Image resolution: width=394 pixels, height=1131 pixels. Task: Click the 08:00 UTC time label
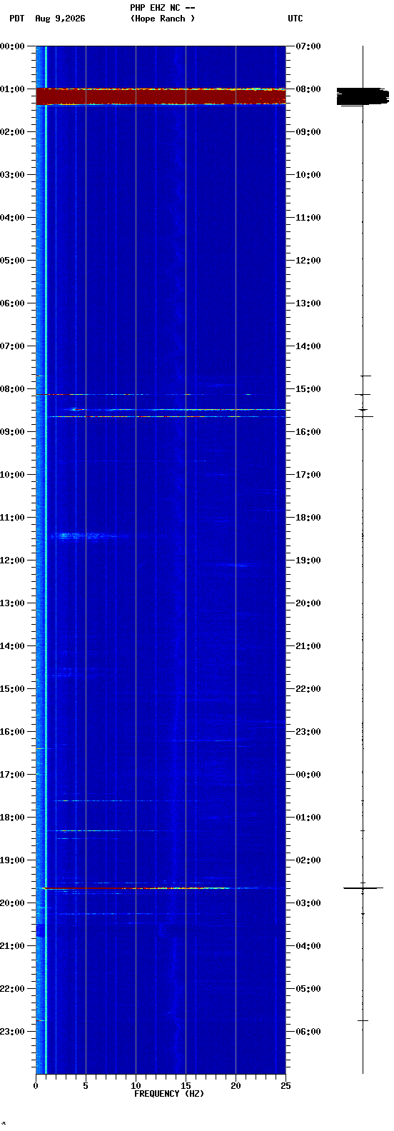pyautogui.click(x=308, y=89)
